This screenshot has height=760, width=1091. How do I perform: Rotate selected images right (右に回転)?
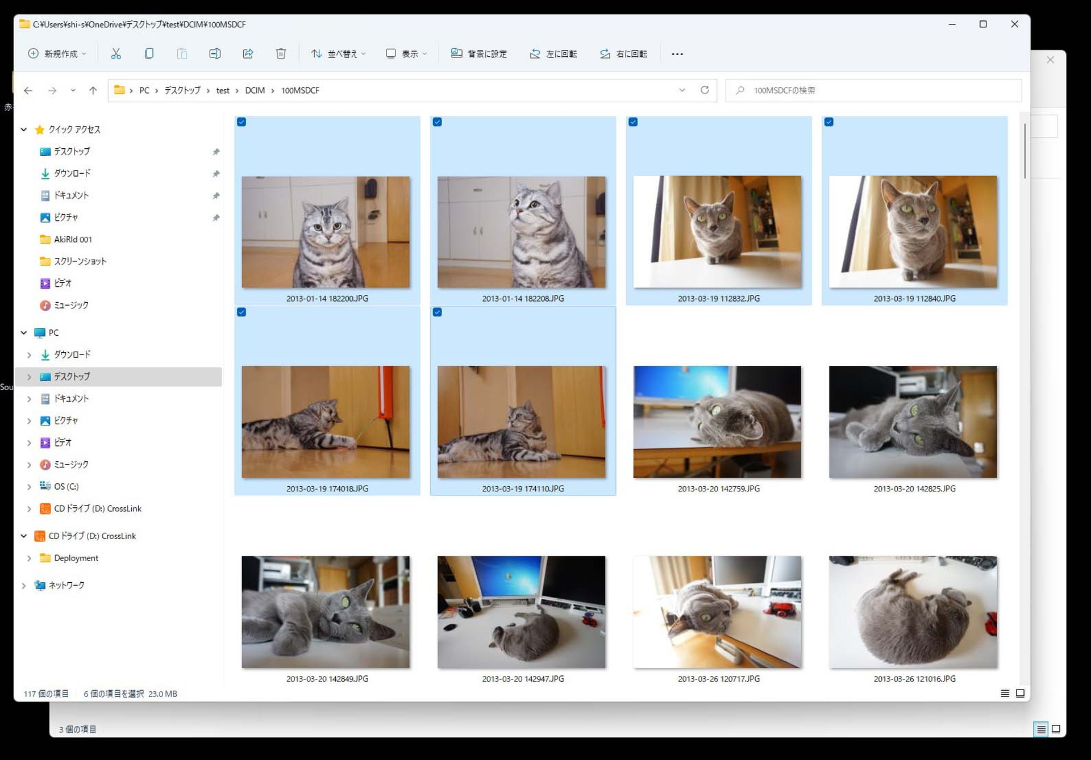[x=623, y=53]
